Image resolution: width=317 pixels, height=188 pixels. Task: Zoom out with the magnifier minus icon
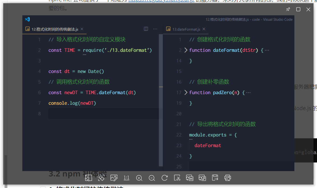click(x=152, y=178)
